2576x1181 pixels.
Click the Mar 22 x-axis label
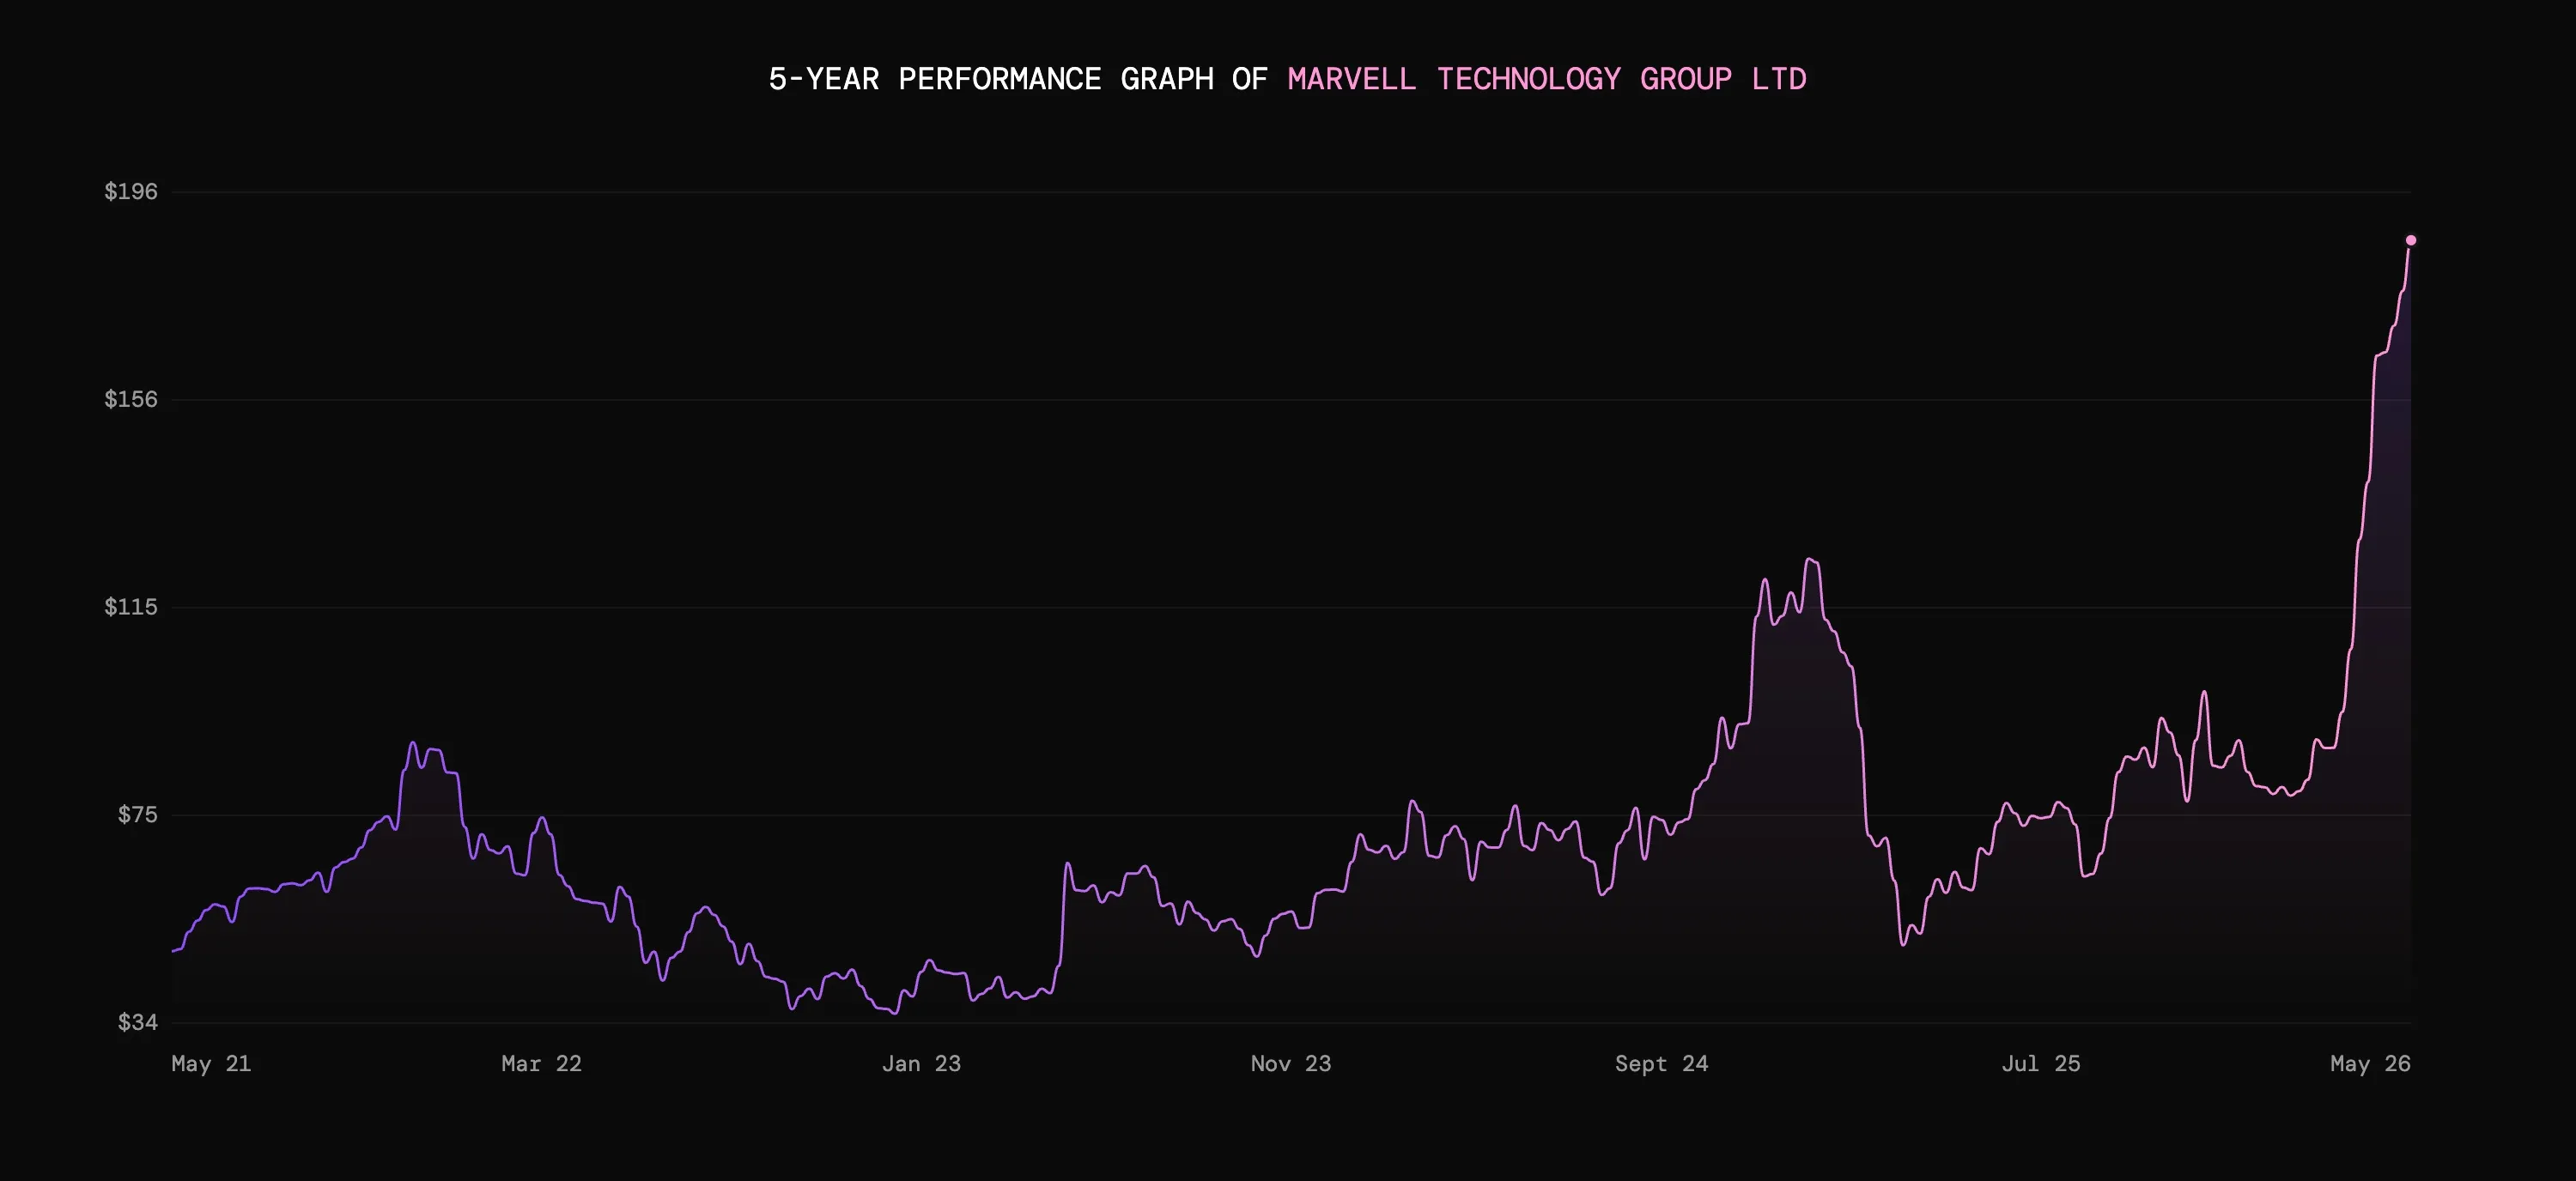tap(541, 1063)
